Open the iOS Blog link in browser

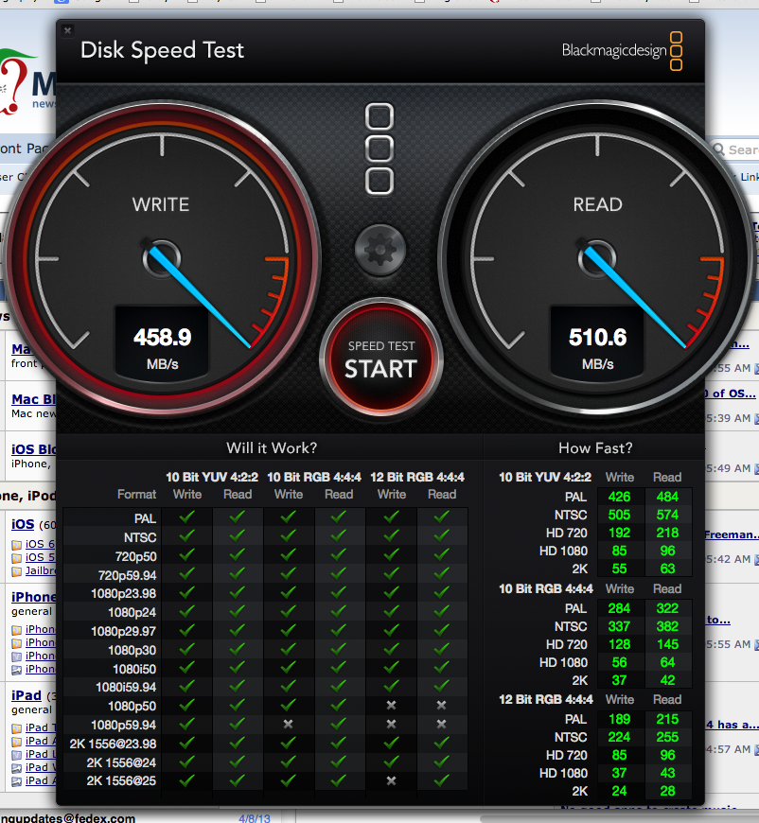point(34,449)
